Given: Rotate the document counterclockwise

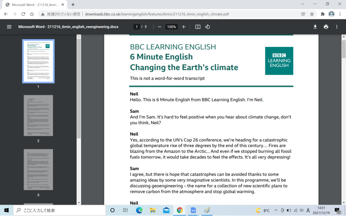Looking at the screenshot, I should coord(207,27).
